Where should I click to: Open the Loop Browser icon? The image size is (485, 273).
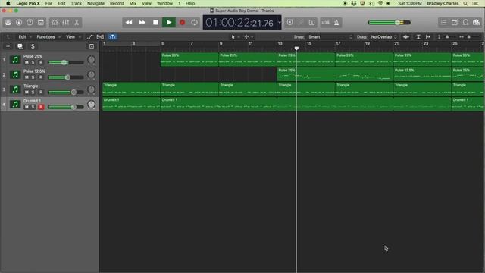465,22
